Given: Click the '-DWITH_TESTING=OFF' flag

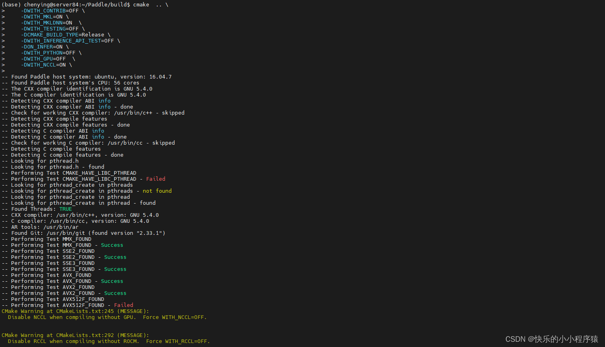Looking at the screenshot, I should (50, 29).
